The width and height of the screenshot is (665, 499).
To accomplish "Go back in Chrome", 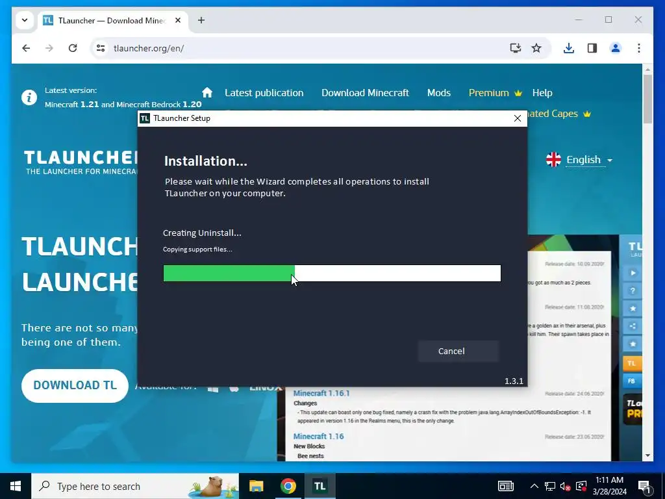I will tap(26, 48).
